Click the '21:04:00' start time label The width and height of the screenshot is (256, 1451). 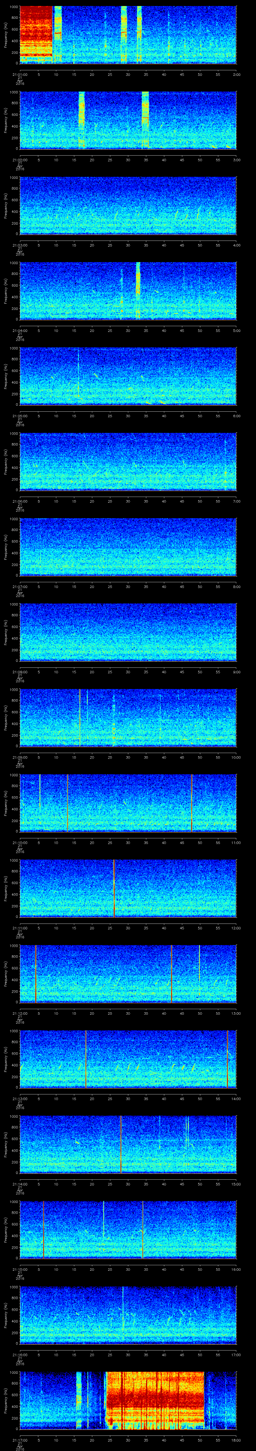tap(20, 330)
